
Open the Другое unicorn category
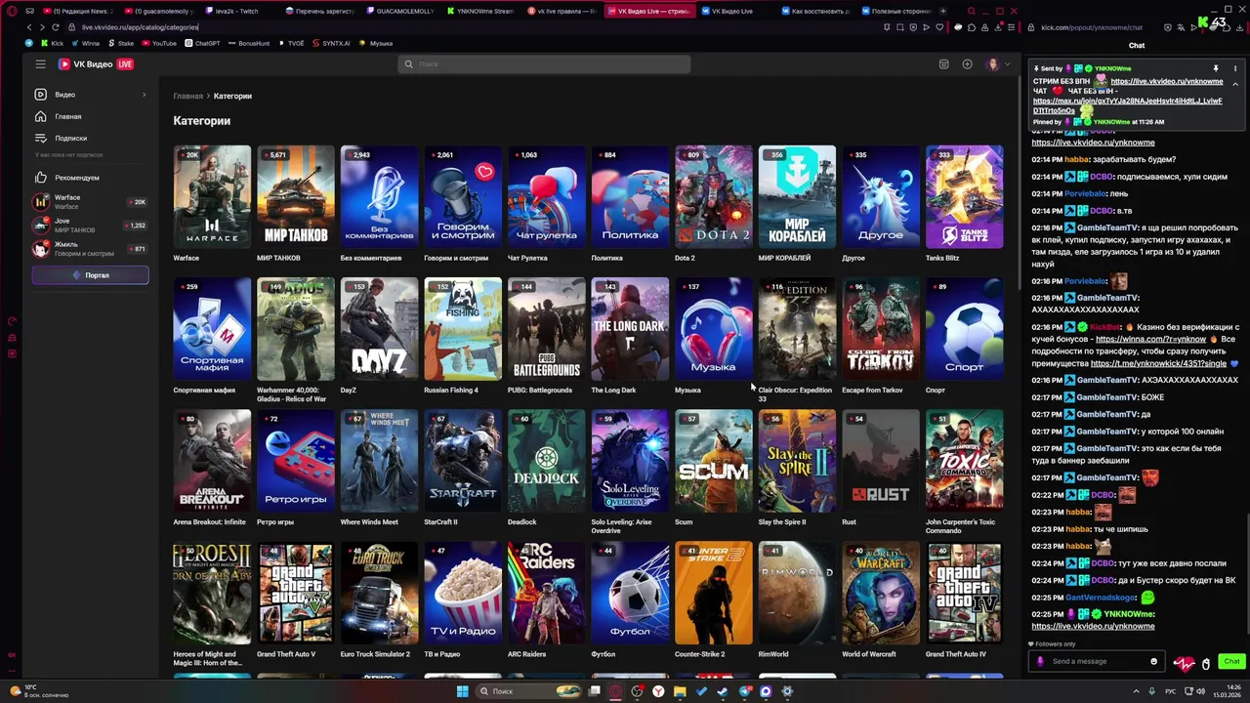tap(881, 196)
